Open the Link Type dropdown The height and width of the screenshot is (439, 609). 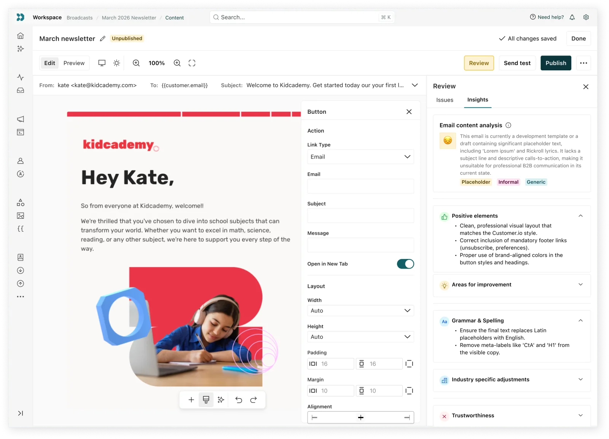[x=360, y=157]
